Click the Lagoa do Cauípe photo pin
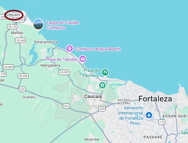 coord(38,25)
